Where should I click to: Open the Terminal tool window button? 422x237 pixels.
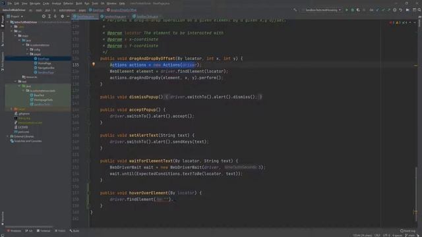(x=44, y=230)
